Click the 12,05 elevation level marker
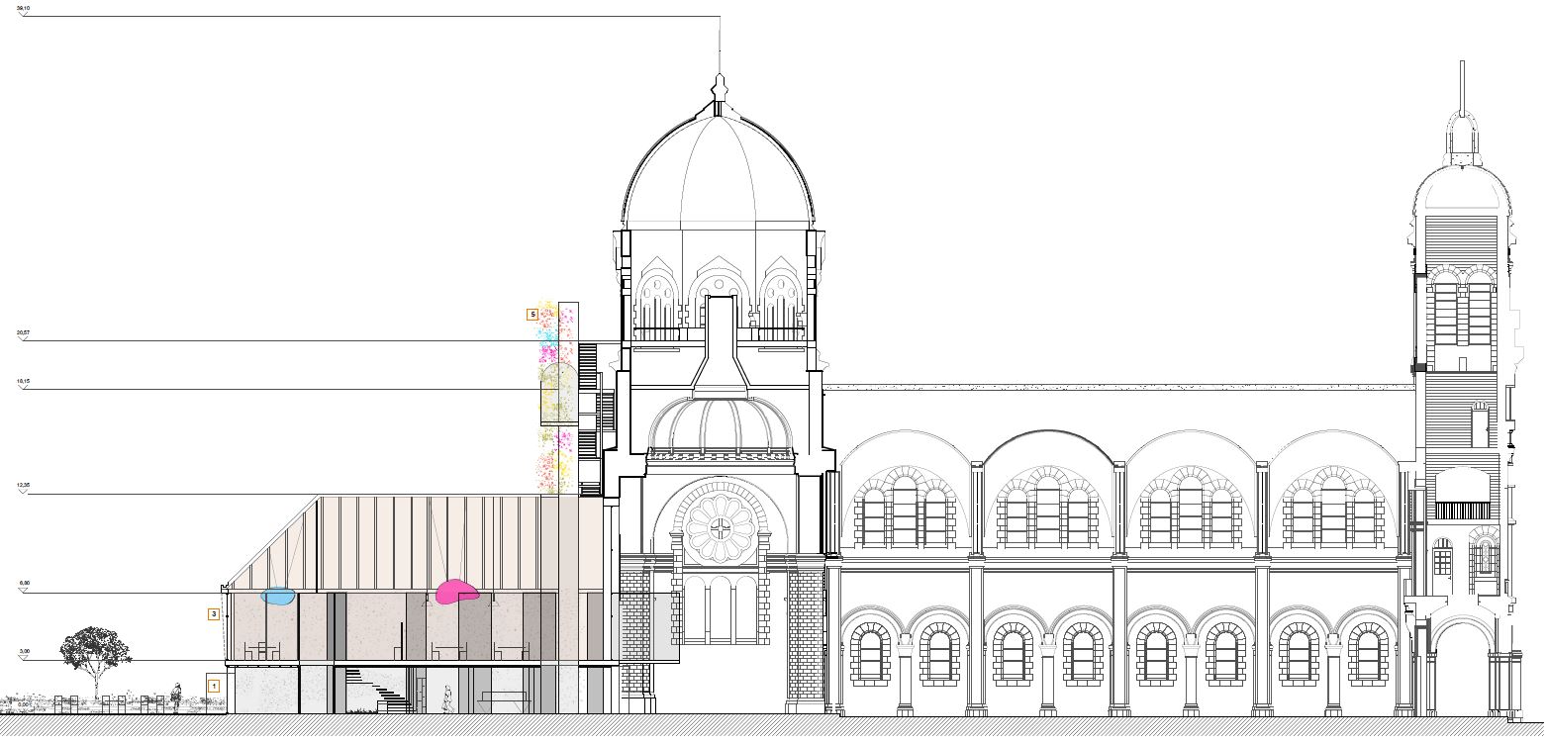Viewport: 1548px width, 744px height. [23, 488]
